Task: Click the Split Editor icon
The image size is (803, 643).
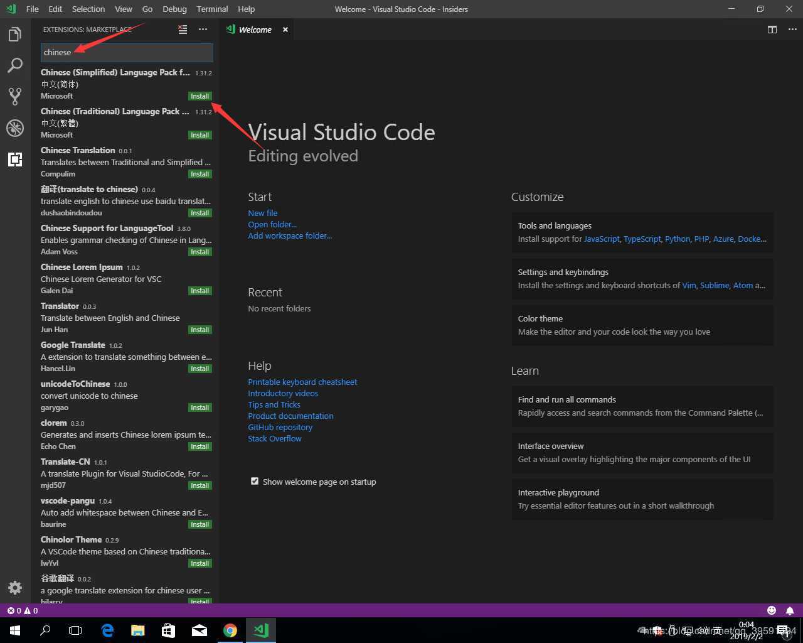Action: click(x=772, y=30)
